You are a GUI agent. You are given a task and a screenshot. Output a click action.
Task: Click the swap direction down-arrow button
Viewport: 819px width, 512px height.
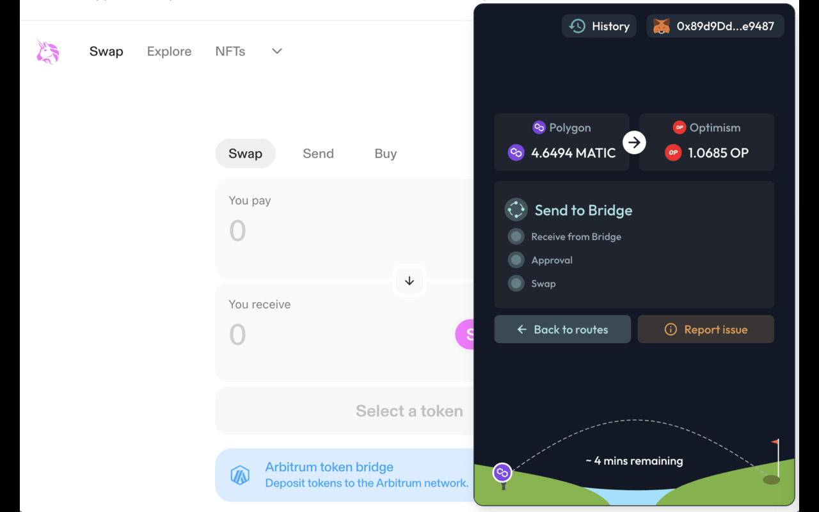(409, 281)
